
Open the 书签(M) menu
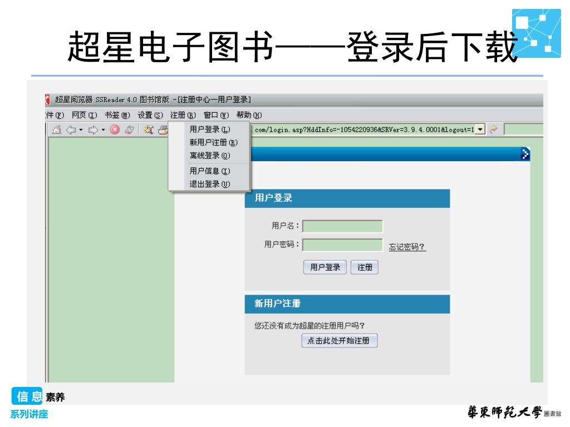(x=117, y=115)
